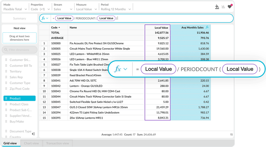Grab the drag handle beside Territory
Viewport: 266px width, 147px height.
tap(6, 71)
